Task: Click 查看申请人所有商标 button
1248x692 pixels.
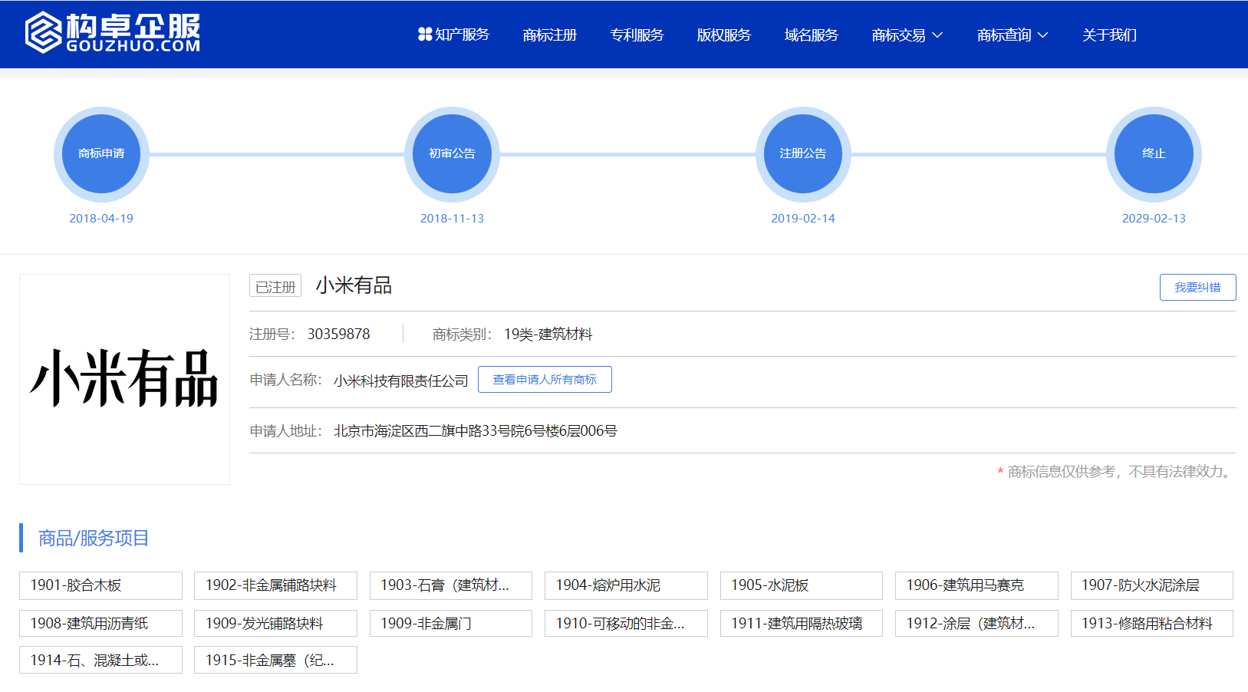Action: coord(545,379)
